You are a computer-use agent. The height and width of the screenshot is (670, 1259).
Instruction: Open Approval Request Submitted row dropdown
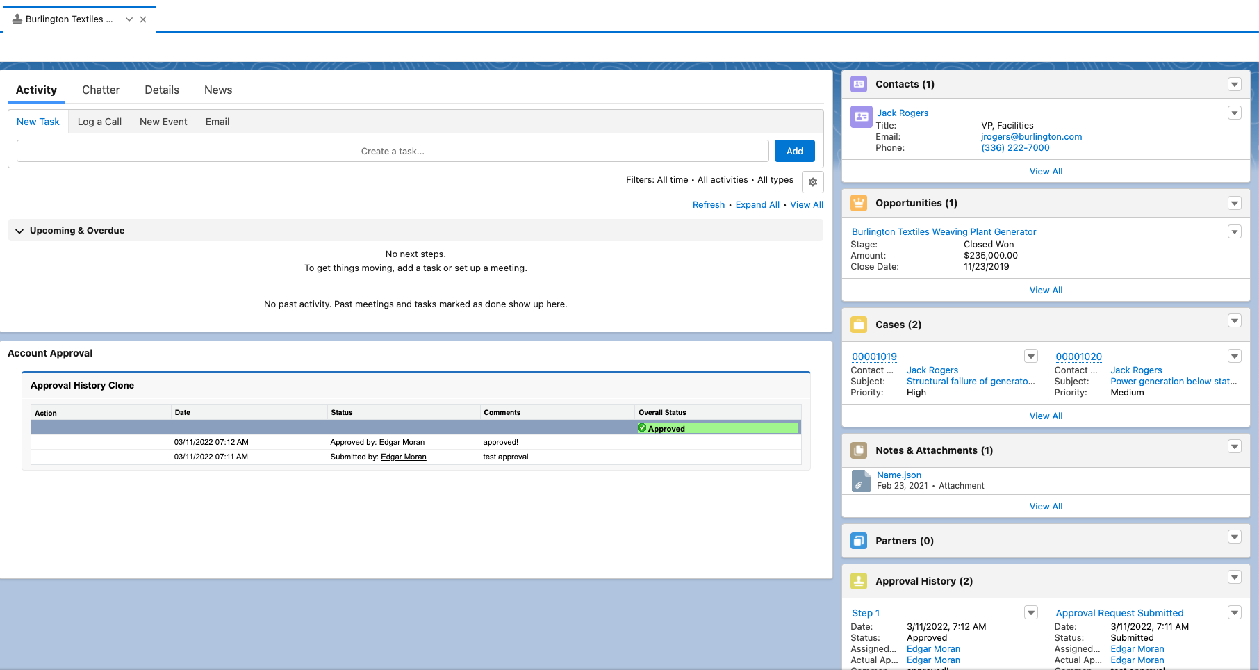(x=1235, y=613)
